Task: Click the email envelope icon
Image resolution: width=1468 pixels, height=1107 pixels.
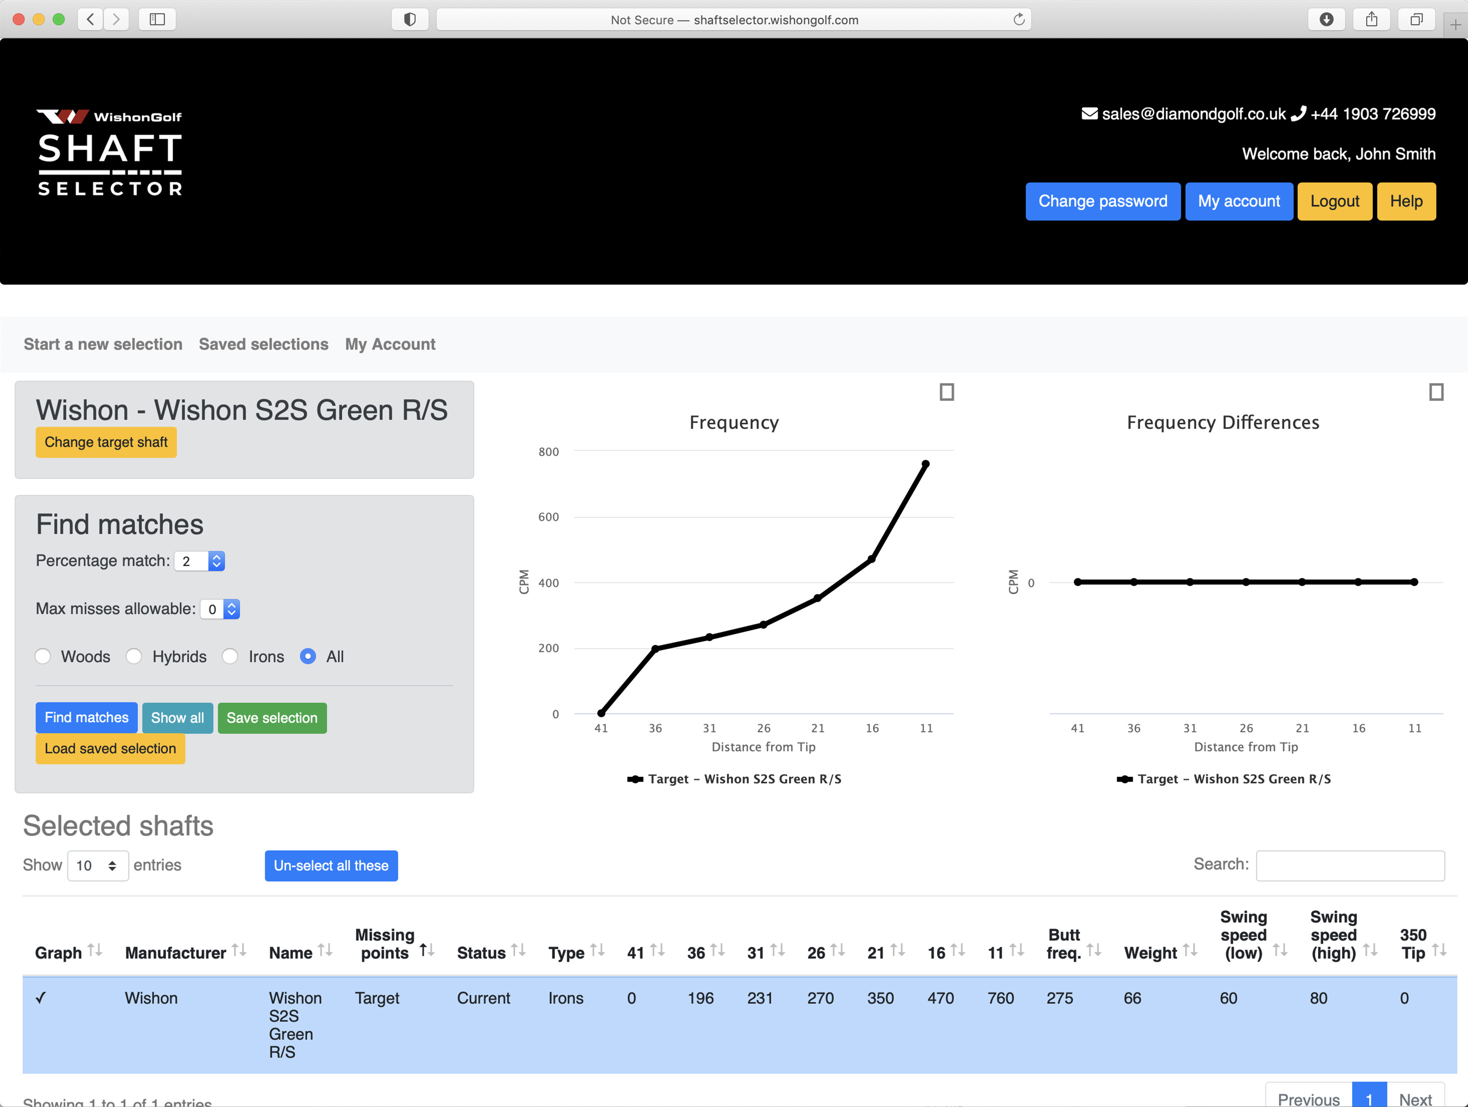Action: (1089, 114)
